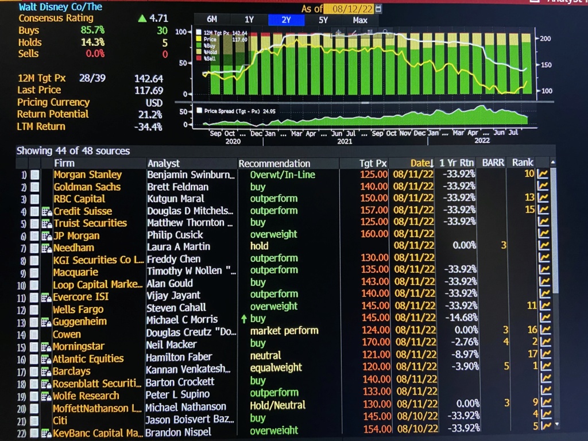
Task: Open the locked model icon beside Rosenblatt Securities
Action: pos(46,384)
